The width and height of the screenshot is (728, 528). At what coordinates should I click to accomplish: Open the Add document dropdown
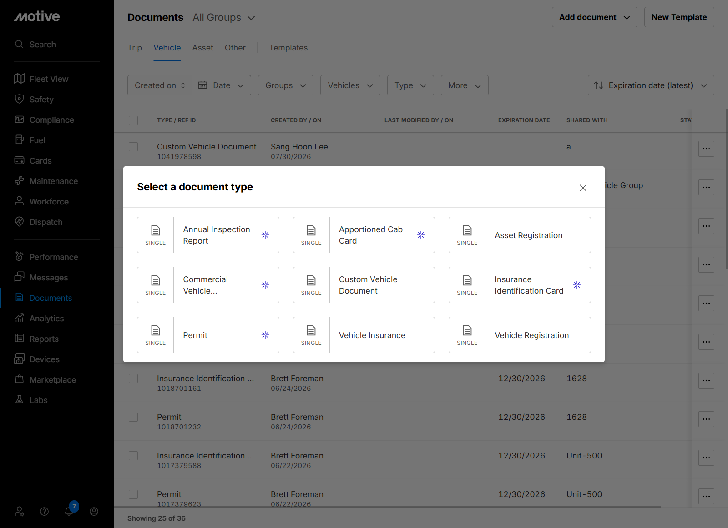pos(594,17)
